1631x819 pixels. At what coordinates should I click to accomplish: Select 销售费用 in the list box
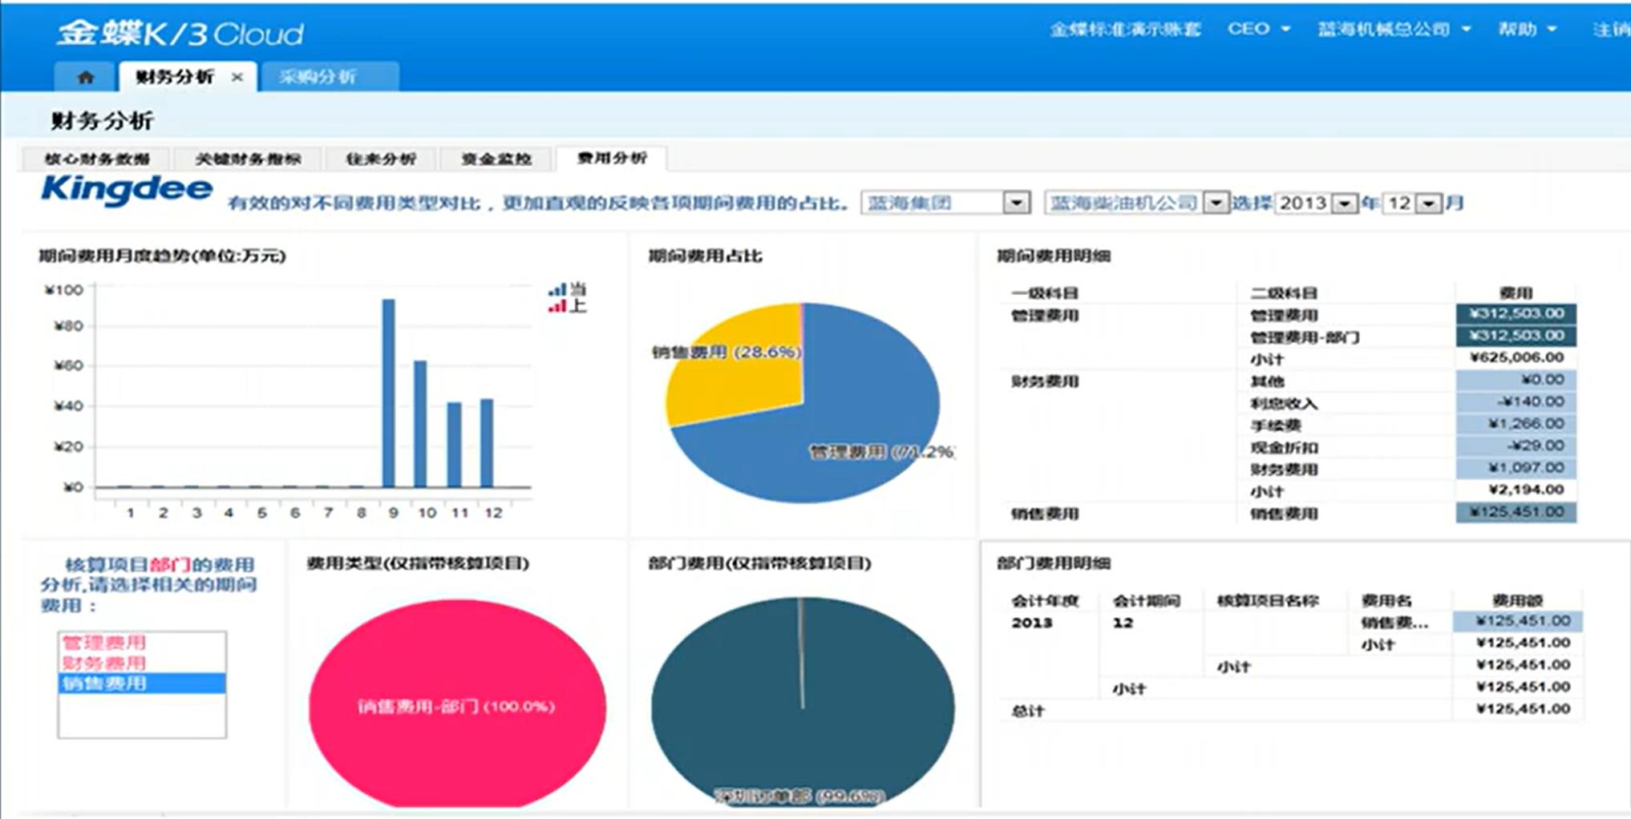pyautogui.click(x=142, y=683)
